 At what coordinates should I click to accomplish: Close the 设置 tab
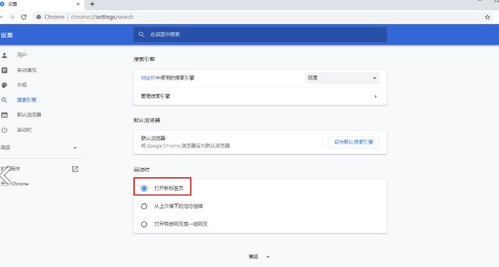click(x=78, y=4)
